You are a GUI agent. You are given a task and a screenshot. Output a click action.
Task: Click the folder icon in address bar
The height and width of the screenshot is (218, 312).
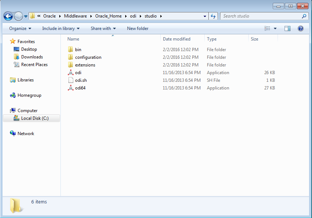click(x=33, y=16)
